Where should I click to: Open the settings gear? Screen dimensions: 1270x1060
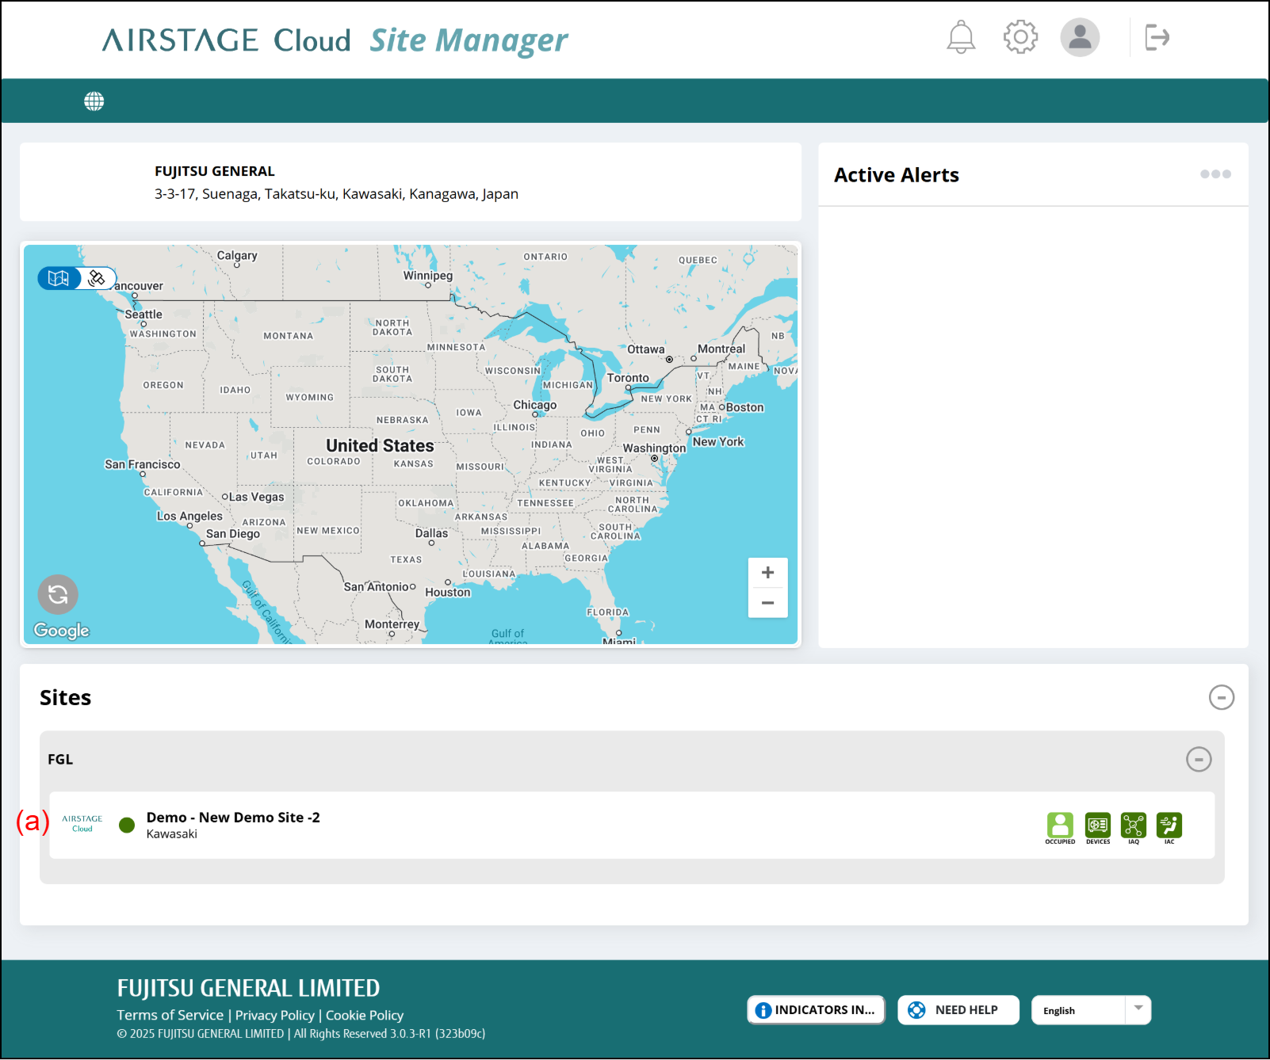[x=1020, y=37]
